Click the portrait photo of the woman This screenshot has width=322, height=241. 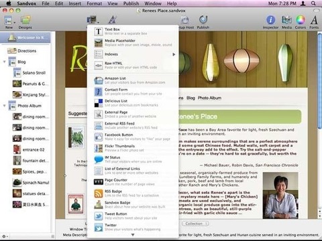(x=280, y=195)
